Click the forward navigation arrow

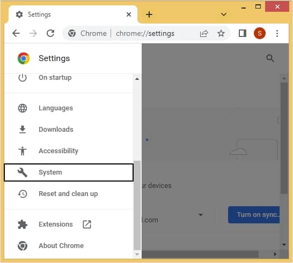[x=33, y=34]
